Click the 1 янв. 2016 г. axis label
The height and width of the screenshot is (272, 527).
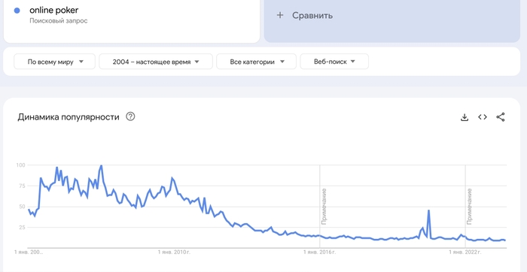click(x=319, y=252)
